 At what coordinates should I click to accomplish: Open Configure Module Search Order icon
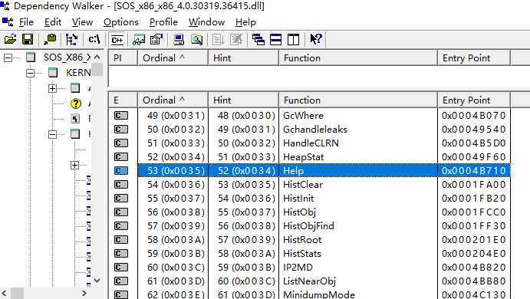pos(196,40)
